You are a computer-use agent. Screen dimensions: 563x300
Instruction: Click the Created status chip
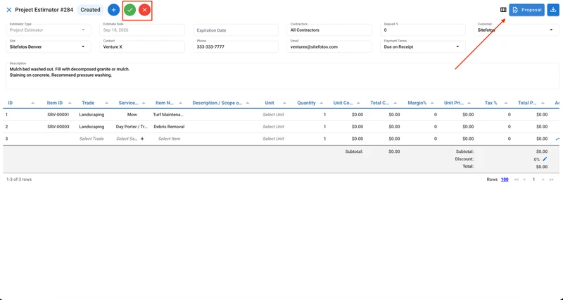[90, 10]
